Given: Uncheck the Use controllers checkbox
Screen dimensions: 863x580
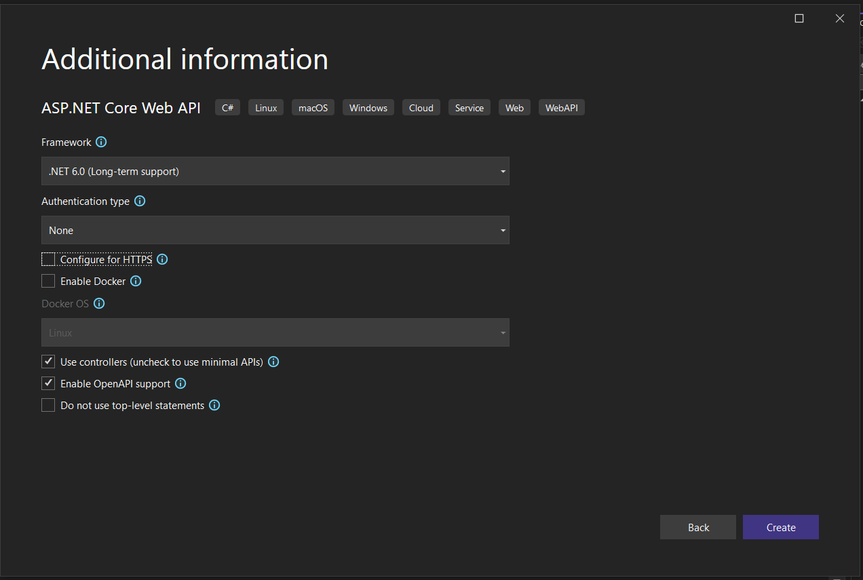Looking at the screenshot, I should 48,362.
